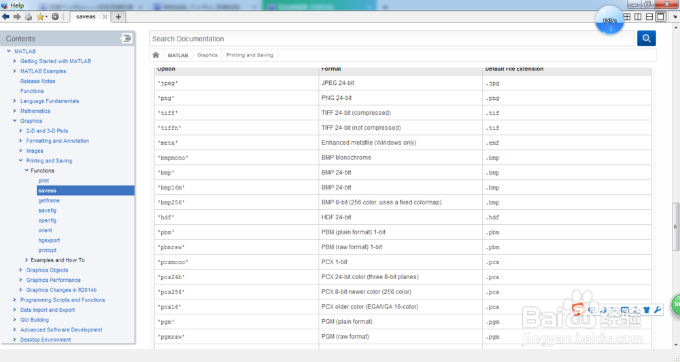Open Programming Scripts and Functions
The height and width of the screenshot is (362, 680).
63,300
